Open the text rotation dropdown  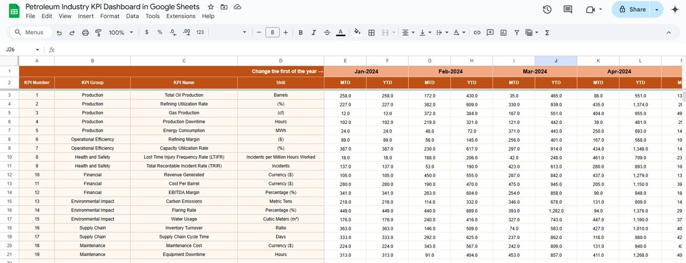click(x=459, y=33)
